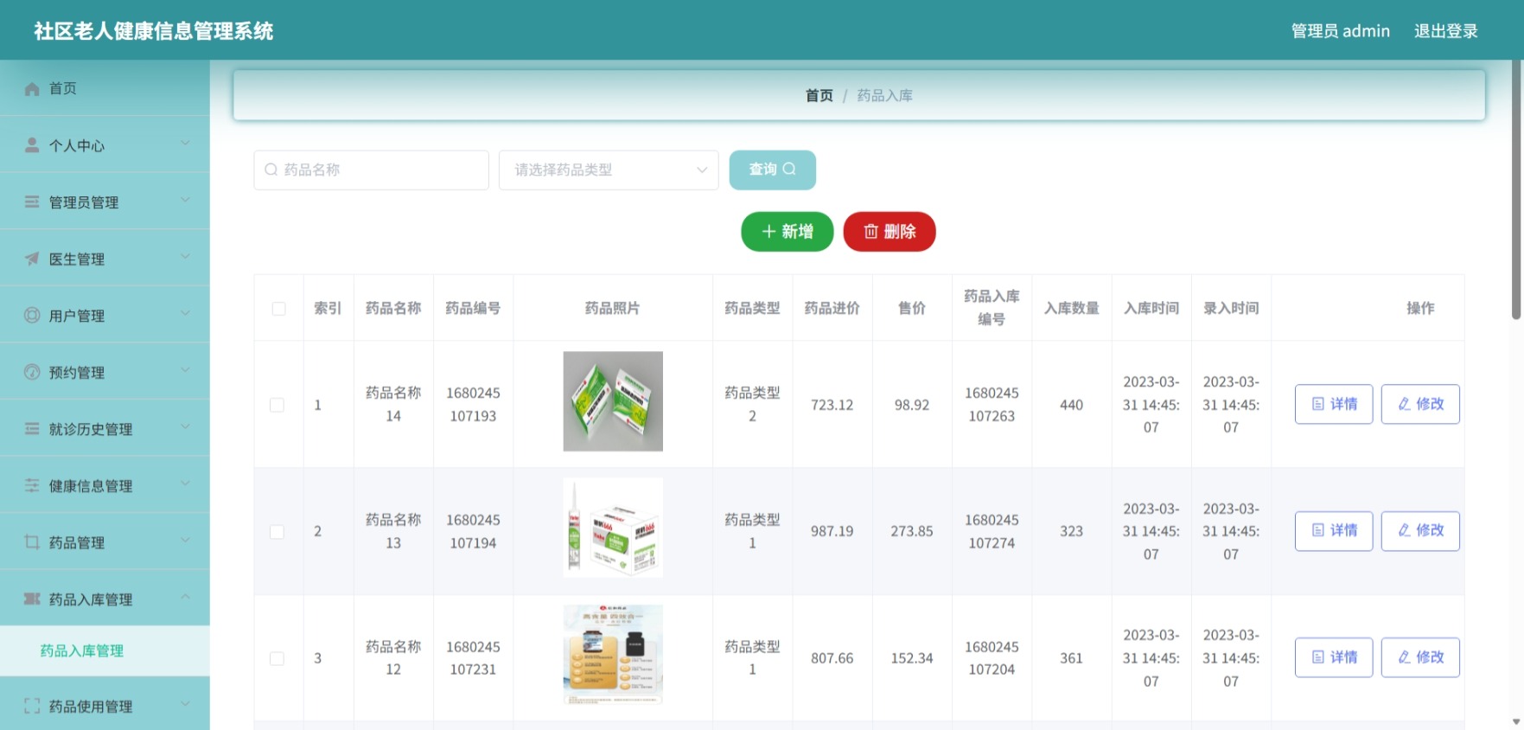This screenshot has width=1524, height=730.
Task: Click 首页 breadcrumb link
Action: (x=819, y=95)
